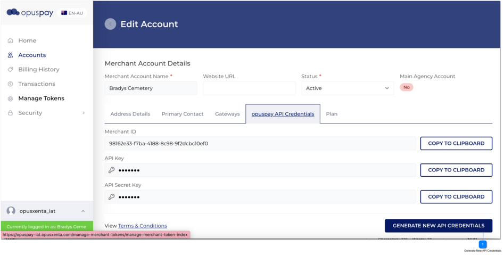Image resolution: width=504 pixels, height=255 pixels.
Task: Open the EN-AU language selector
Action: pyautogui.click(x=72, y=13)
